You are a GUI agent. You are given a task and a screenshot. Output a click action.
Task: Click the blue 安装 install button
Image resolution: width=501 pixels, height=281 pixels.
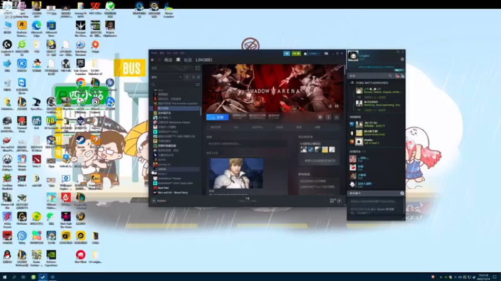pos(217,117)
